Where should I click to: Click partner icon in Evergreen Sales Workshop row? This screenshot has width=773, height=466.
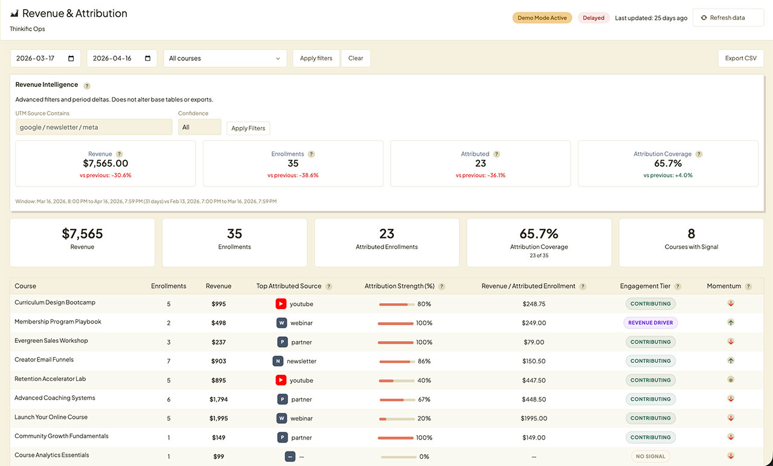point(282,342)
